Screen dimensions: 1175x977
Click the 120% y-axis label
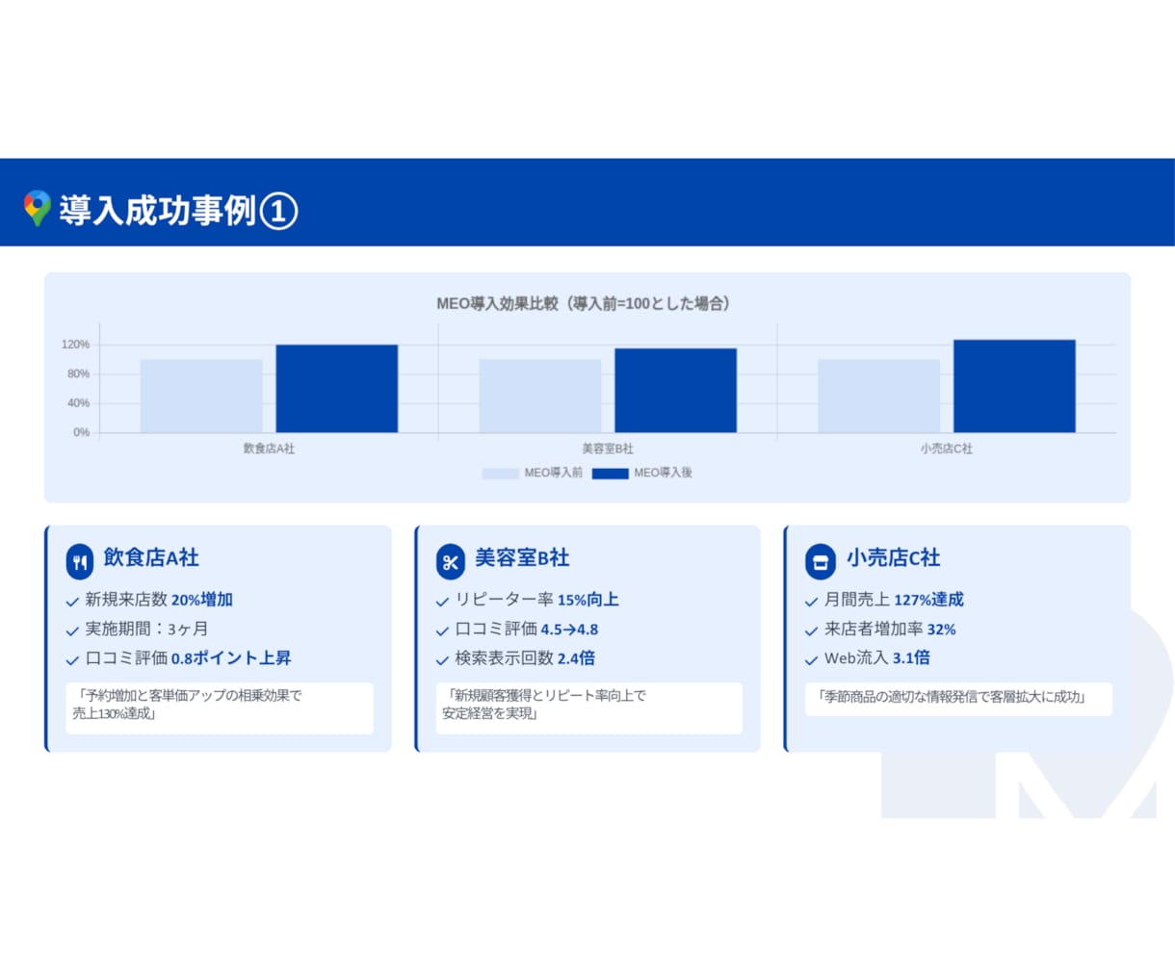click(x=75, y=345)
